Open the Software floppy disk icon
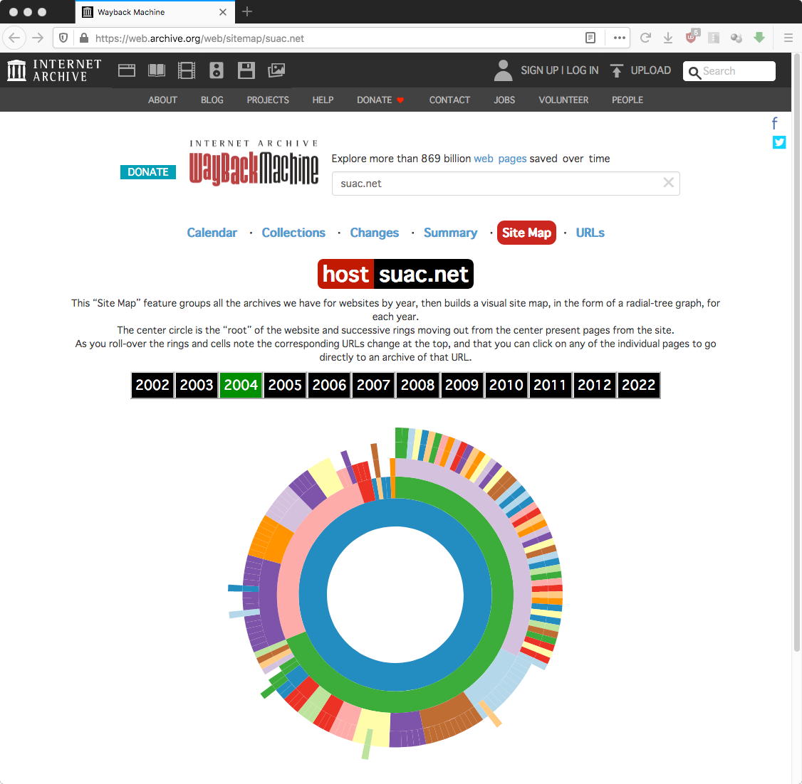The width and height of the screenshot is (802, 784). [x=246, y=70]
